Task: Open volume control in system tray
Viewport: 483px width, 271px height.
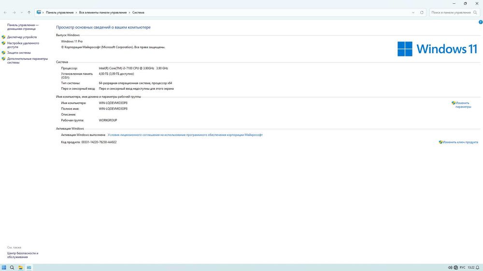Action: click(450, 268)
